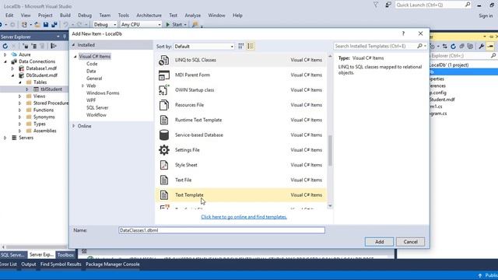The image size is (498, 280).
Task: Click Sign in at top right
Action: [x=486, y=16]
